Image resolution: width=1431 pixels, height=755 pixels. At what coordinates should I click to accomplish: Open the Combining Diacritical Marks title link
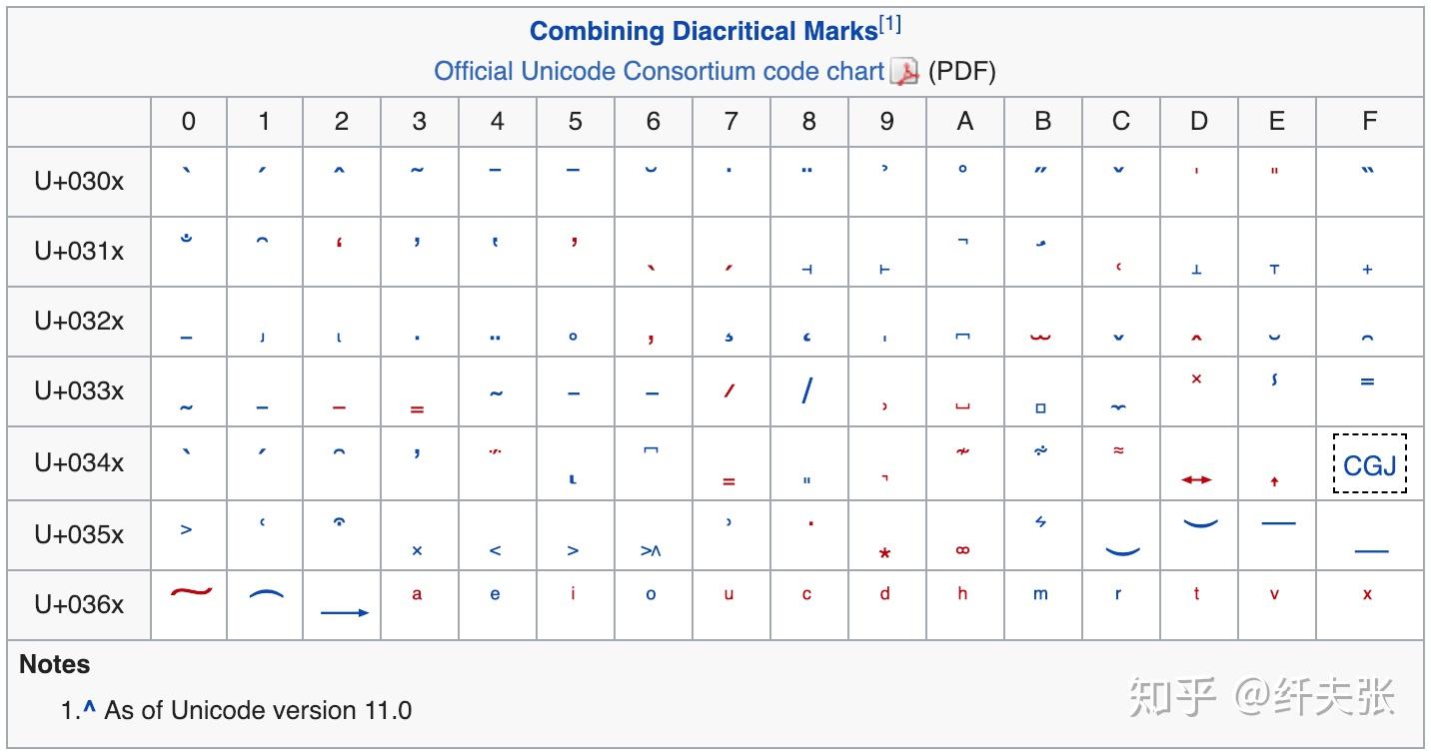pos(703,31)
